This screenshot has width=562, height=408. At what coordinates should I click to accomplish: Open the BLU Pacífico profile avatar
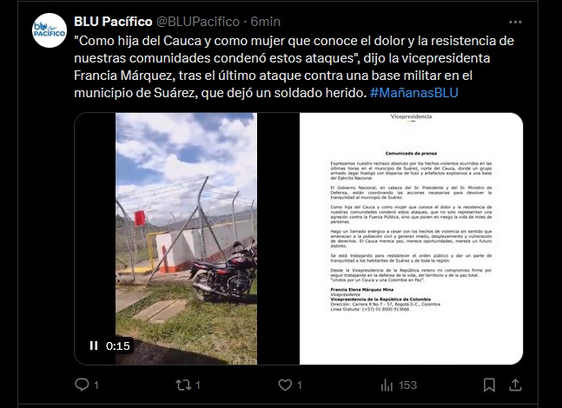click(50, 30)
